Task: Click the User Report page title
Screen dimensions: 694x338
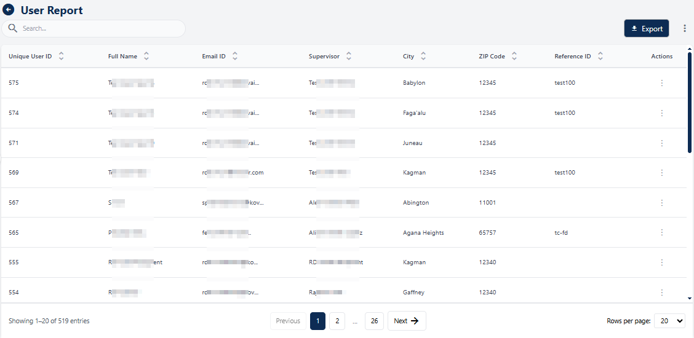Action: pyautogui.click(x=52, y=10)
